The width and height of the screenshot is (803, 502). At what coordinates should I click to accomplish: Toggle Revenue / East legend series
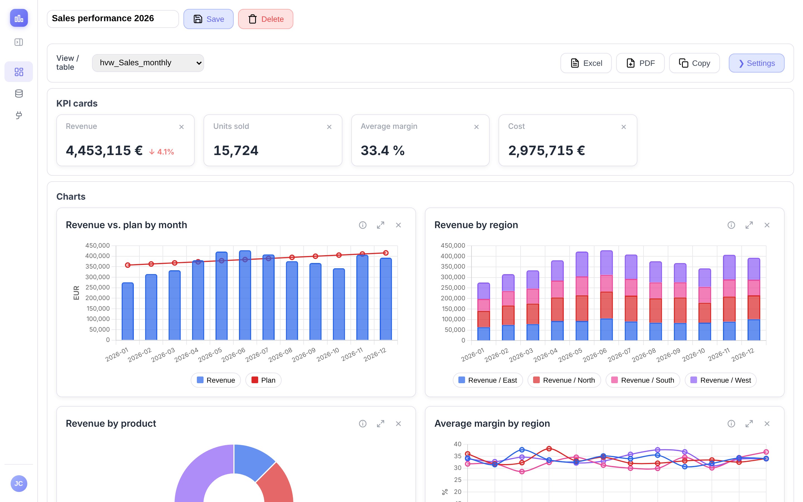coord(488,380)
